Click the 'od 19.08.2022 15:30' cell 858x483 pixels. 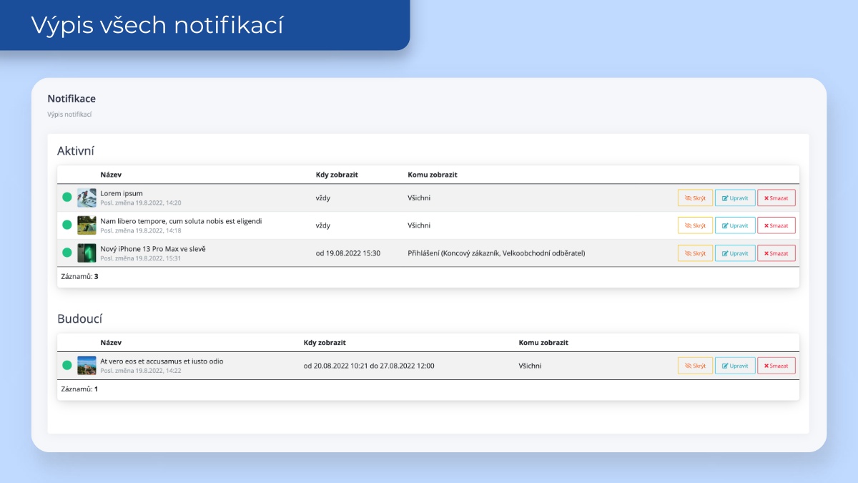pyautogui.click(x=348, y=253)
